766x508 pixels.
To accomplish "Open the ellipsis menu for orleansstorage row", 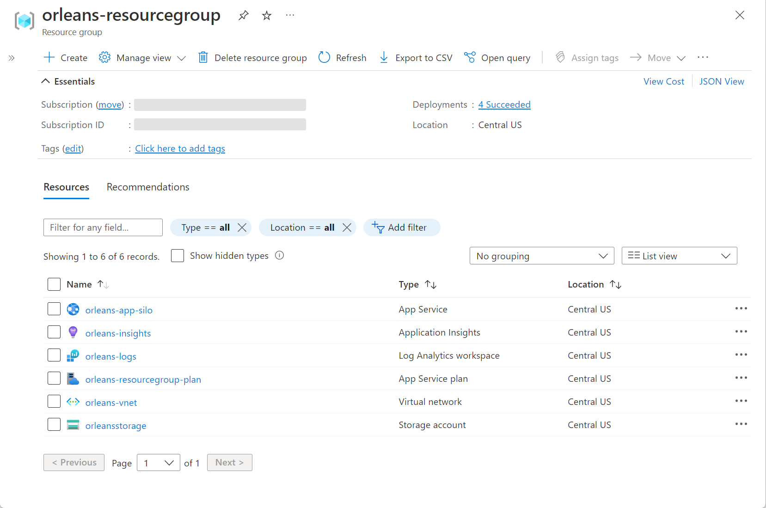I will coord(741,424).
